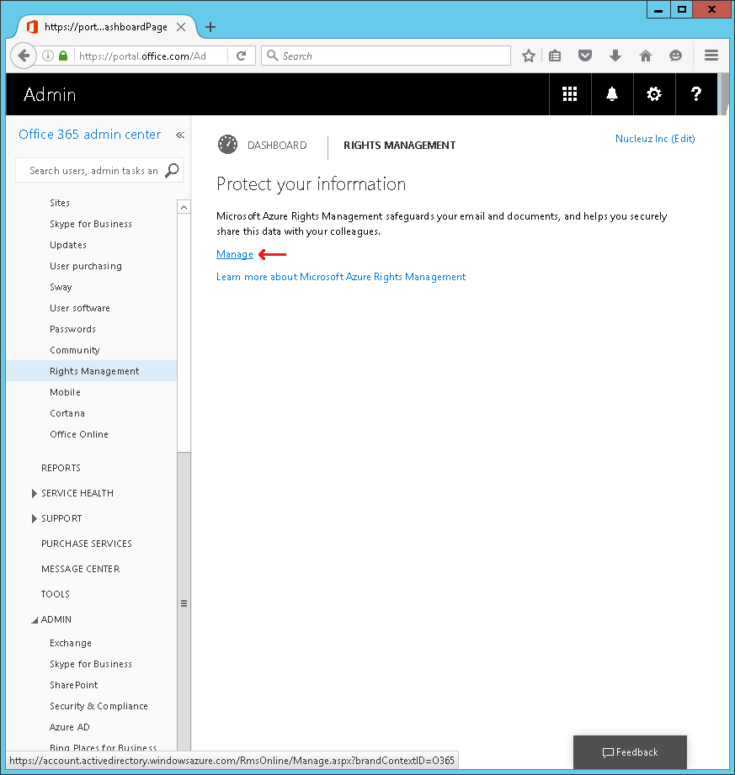Reload the page with the refresh icon
Viewport: 735px width, 775px height.
point(241,56)
